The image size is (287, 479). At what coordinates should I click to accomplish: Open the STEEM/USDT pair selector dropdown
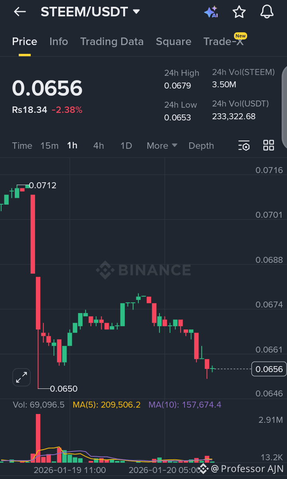[x=90, y=12]
